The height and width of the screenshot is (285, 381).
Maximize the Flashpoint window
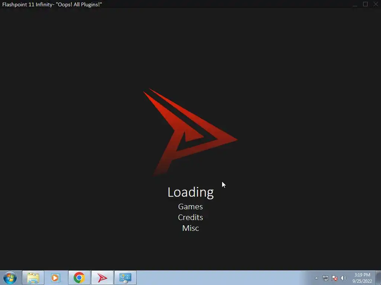point(365,4)
